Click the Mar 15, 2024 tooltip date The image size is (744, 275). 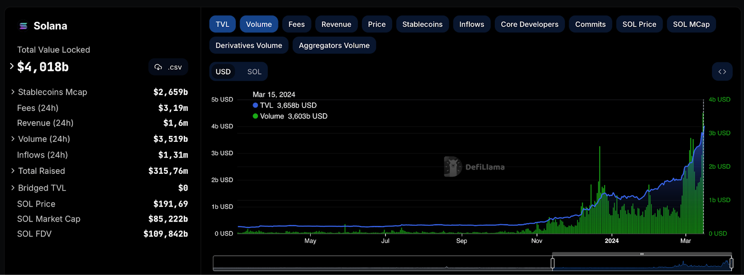tap(274, 95)
